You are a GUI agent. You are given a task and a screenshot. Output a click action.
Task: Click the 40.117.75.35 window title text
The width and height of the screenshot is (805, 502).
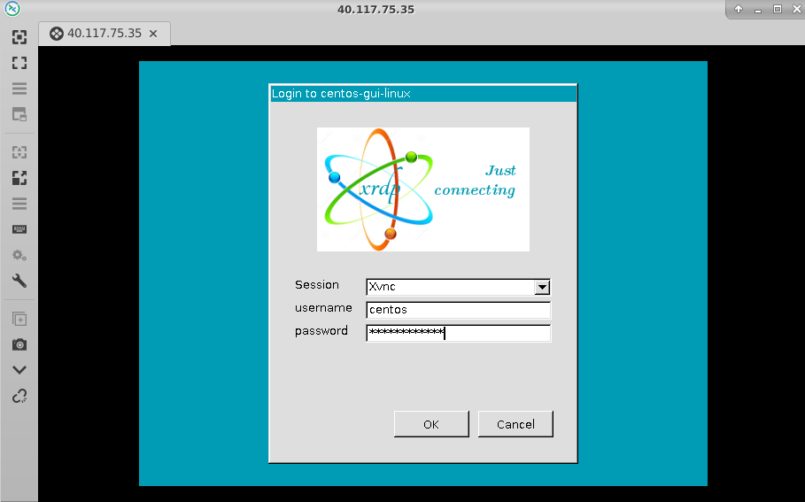click(x=375, y=9)
